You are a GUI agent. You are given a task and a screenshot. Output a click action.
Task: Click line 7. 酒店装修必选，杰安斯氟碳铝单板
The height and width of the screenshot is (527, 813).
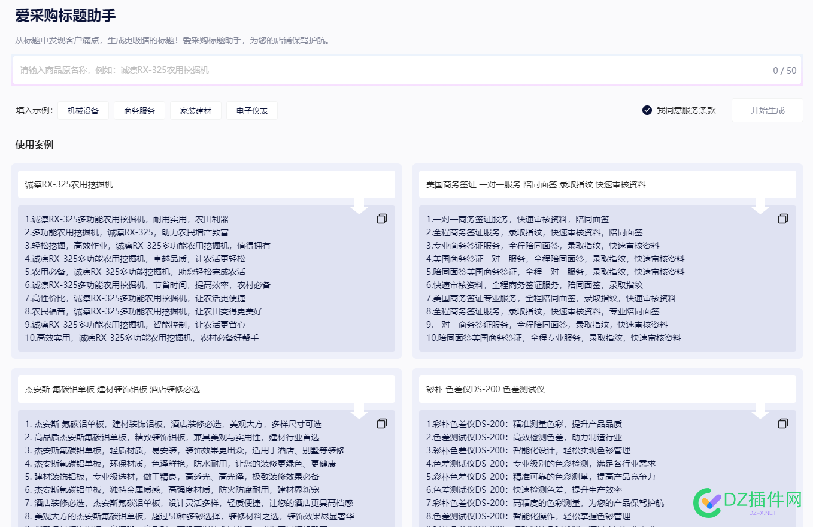click(189, 503)
